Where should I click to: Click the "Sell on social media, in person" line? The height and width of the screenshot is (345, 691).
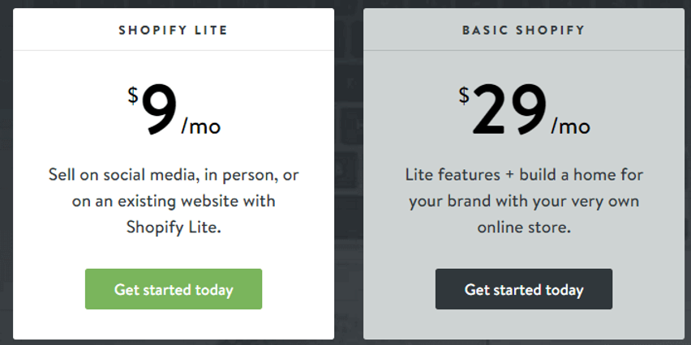(x=163, y=176)
